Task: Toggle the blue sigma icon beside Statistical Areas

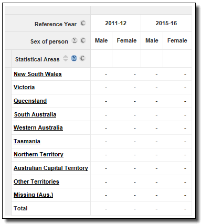Action: click(x=74, y=58)
